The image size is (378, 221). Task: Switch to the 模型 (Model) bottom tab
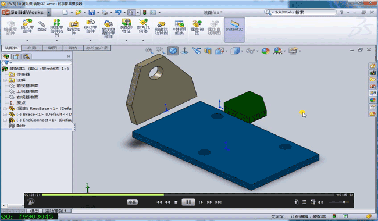pos(34,211)
